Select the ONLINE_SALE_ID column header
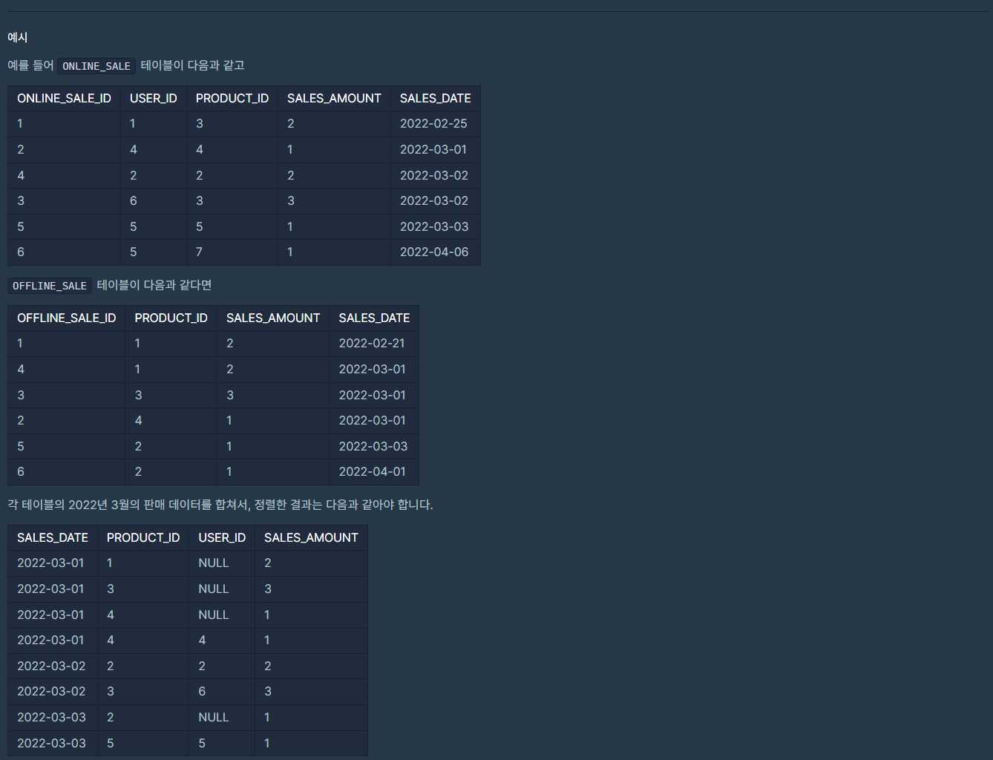The width and height of the screenshot is (993, 760). 64,98
